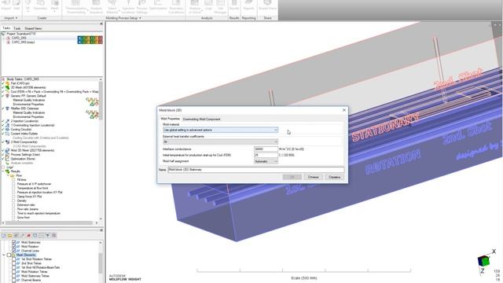Open Select Material in the ribbon
The width and height of the screenshot is (503, 283).
coord(112,6)
